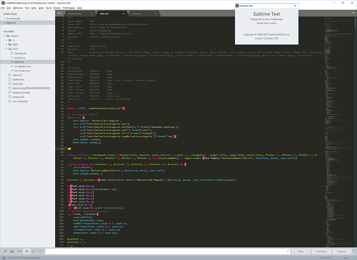Open the Project menu
The height and width of the screenshot is (260, 357).
[x=57, y=8]
